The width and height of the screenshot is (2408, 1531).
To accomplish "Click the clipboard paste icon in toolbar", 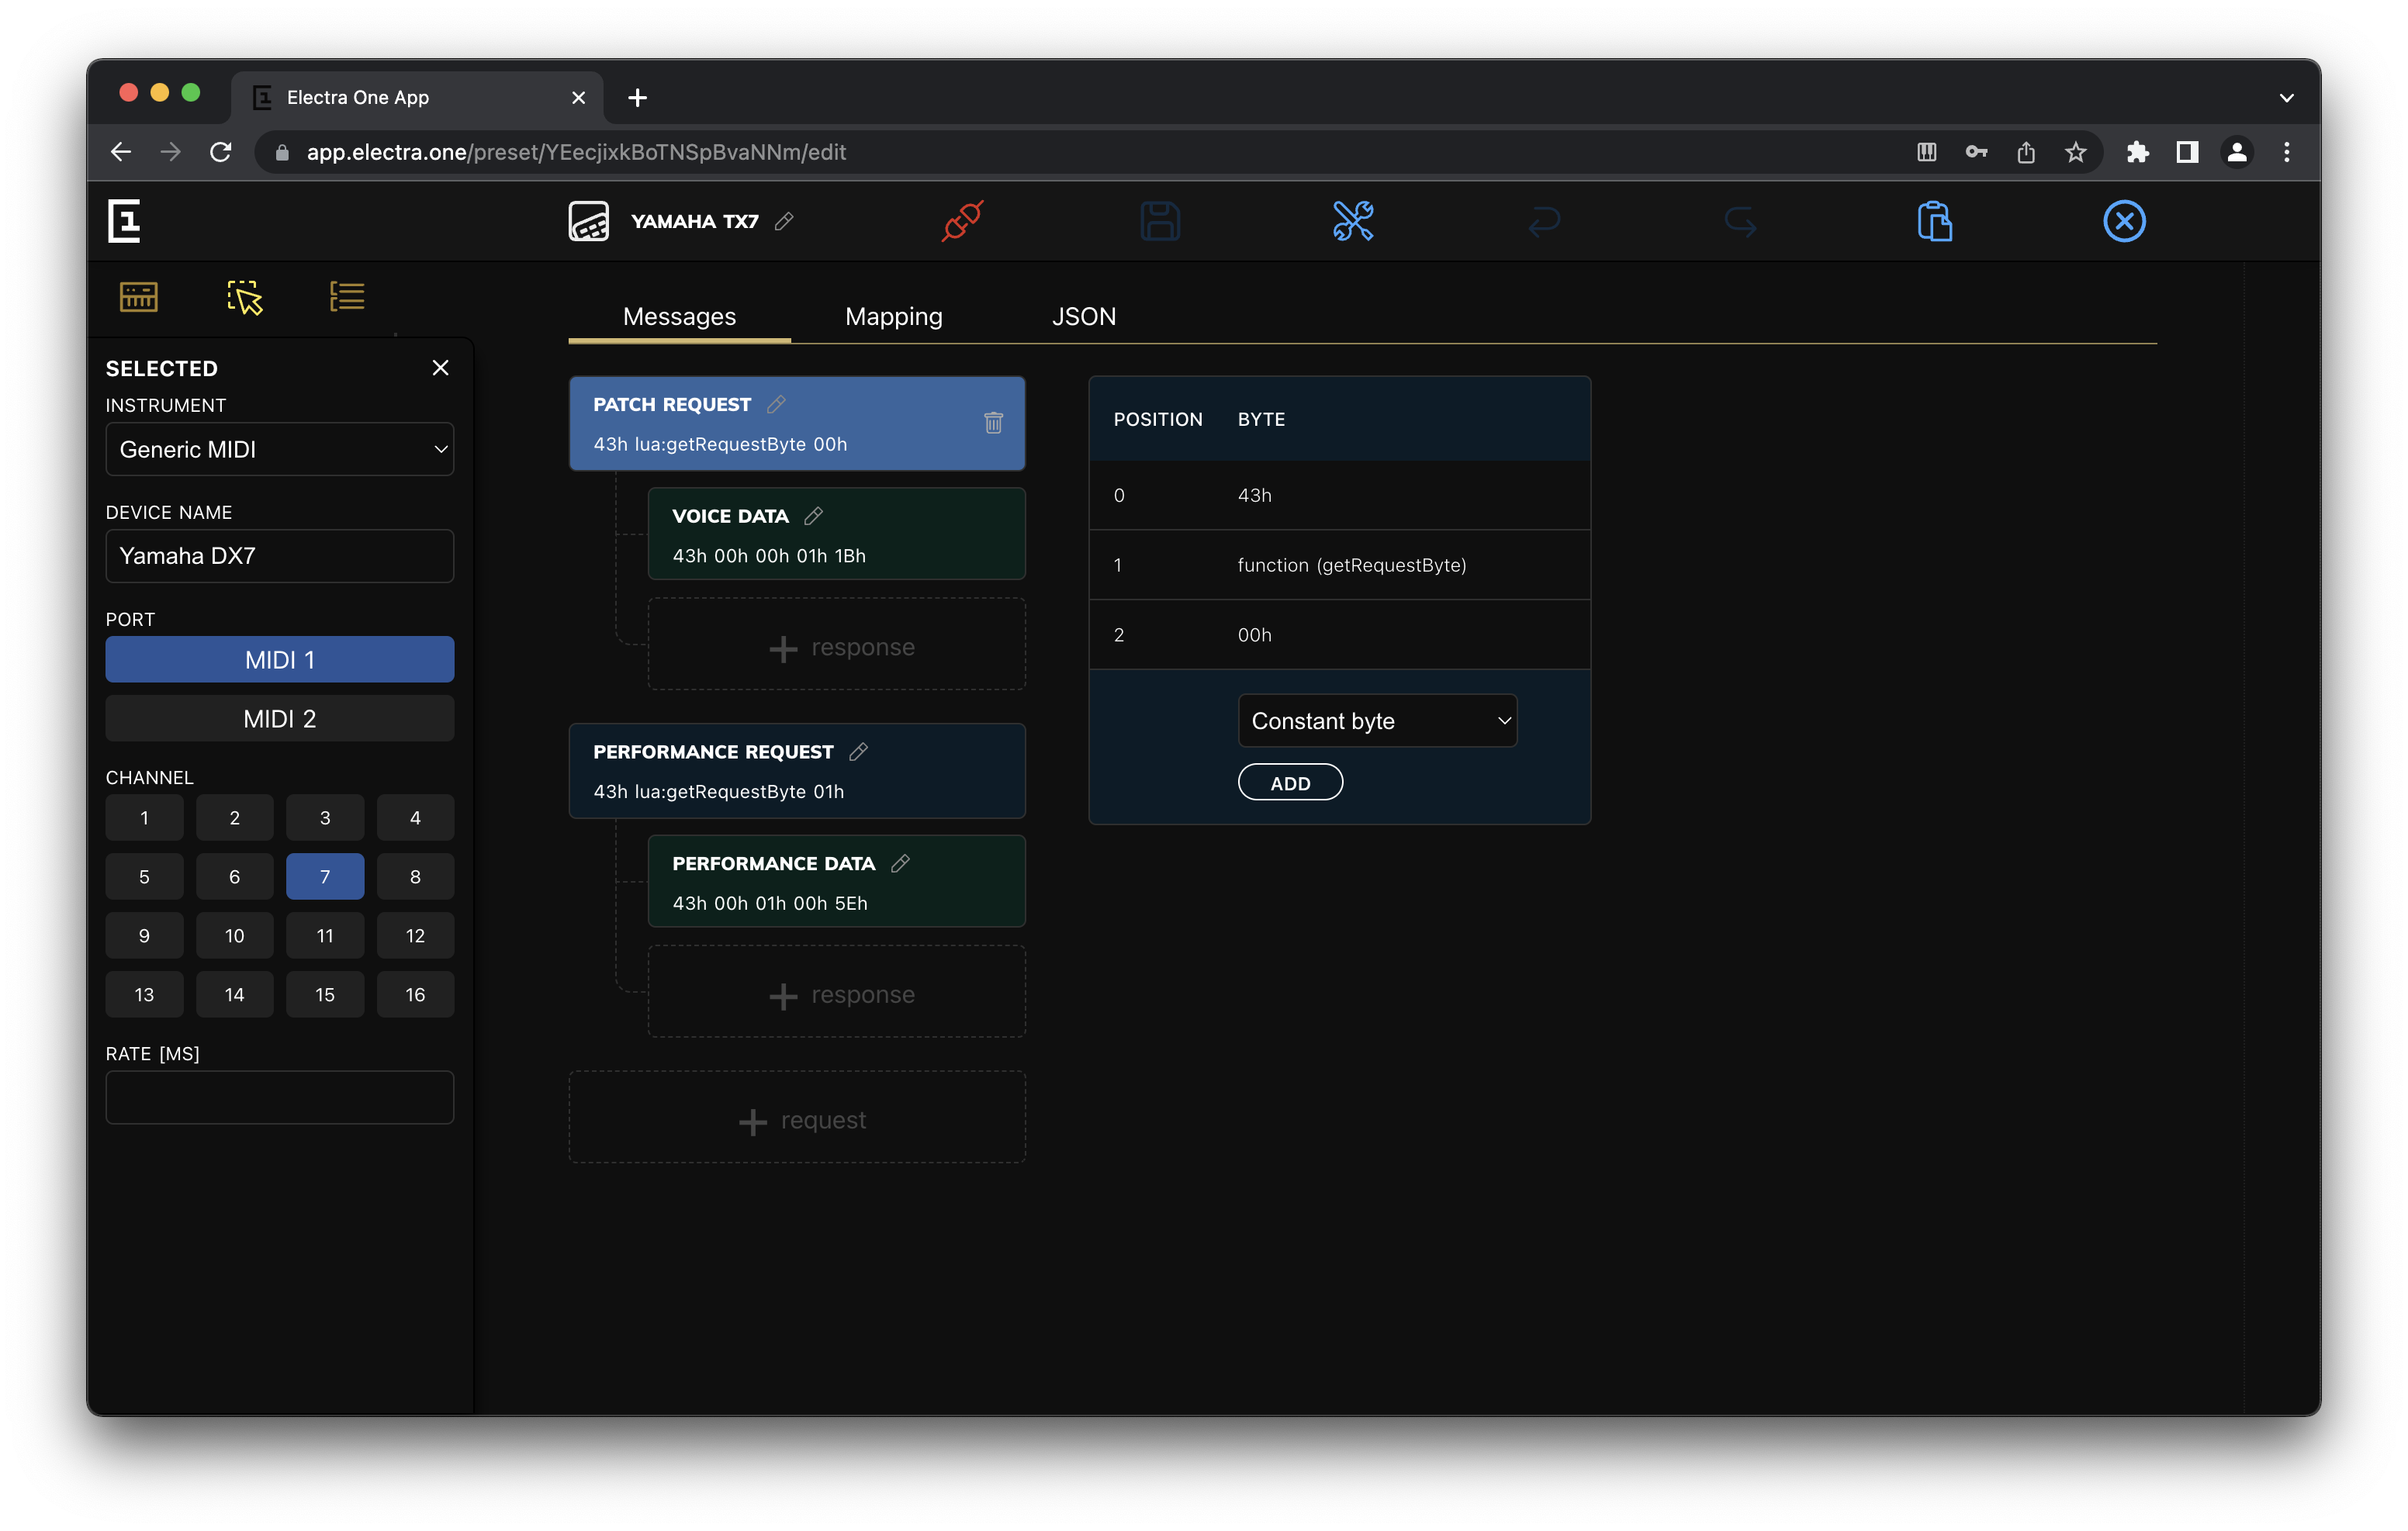I will click(x=1934, y=221).
